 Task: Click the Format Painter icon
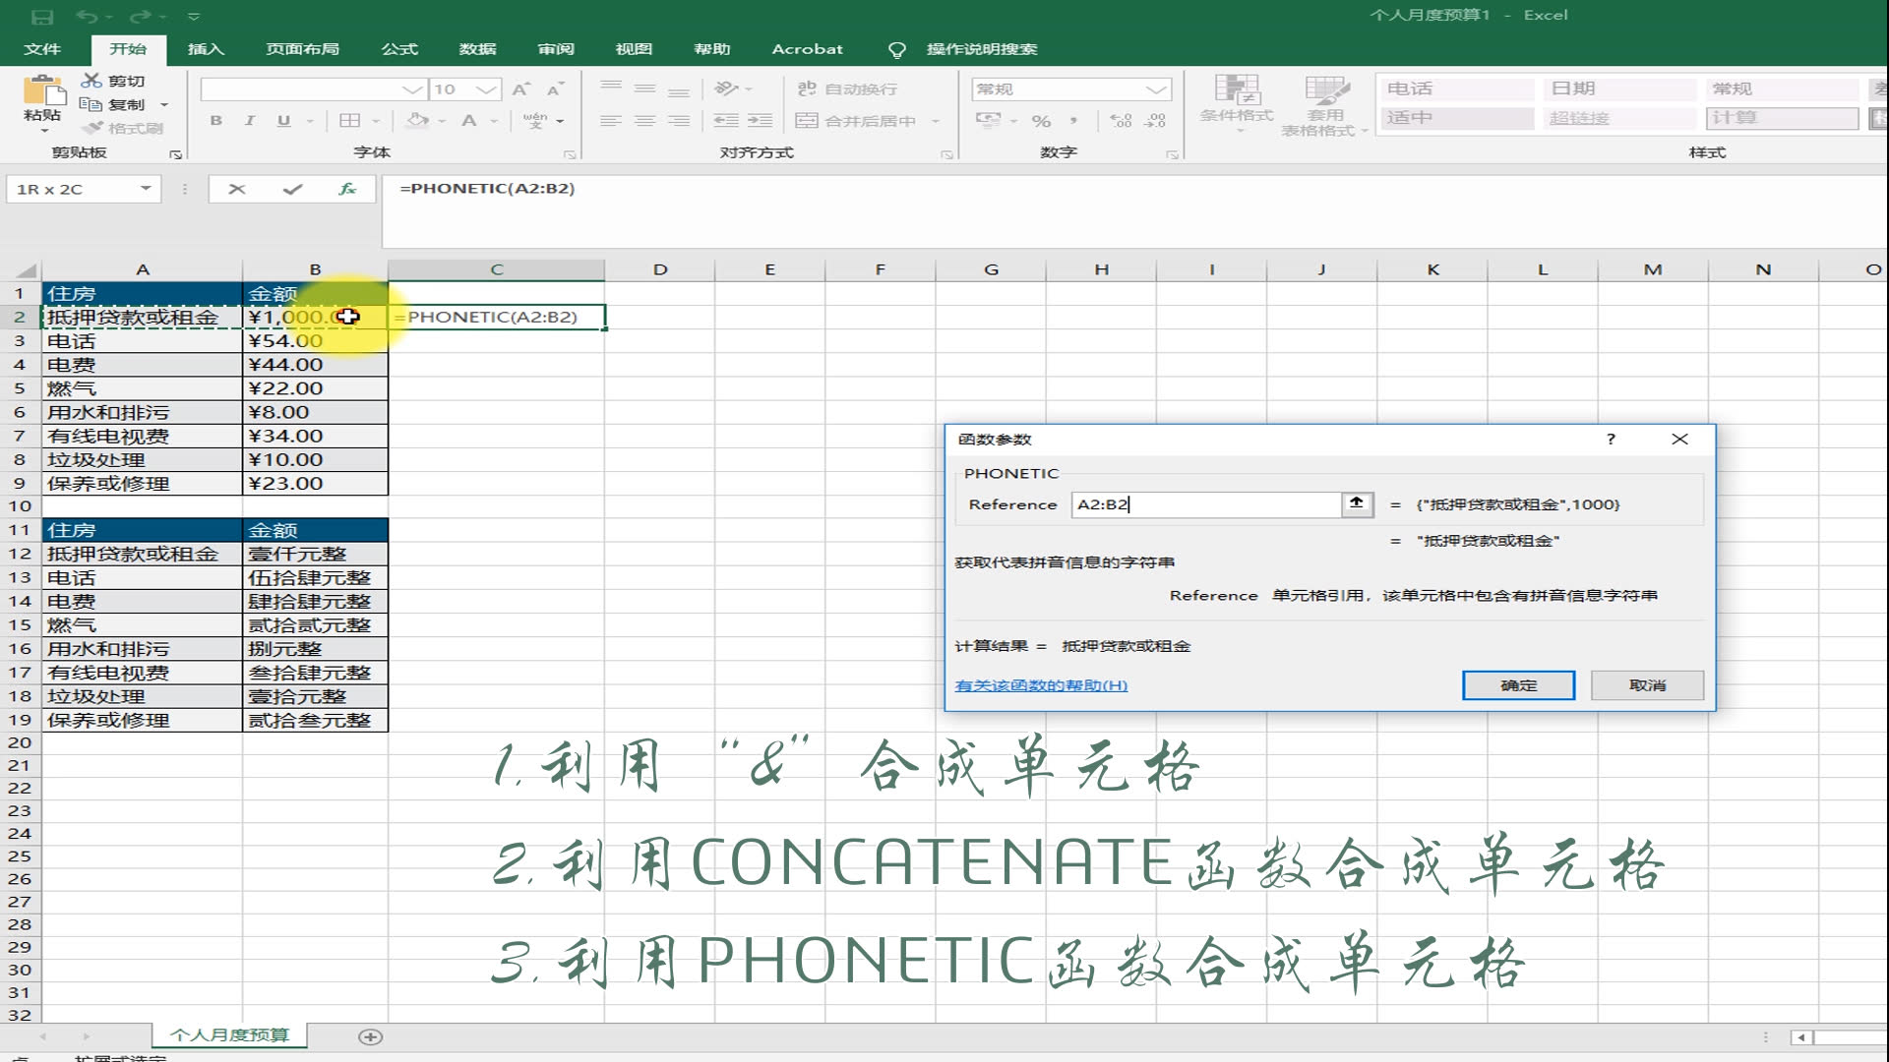coord(93,128)
